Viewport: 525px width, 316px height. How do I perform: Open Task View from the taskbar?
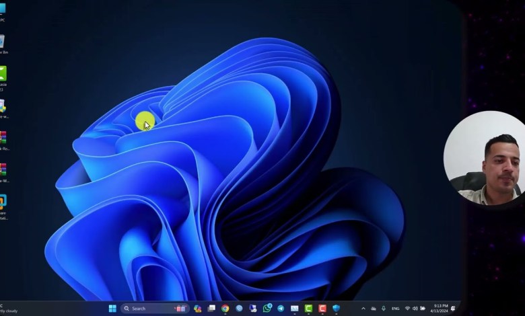click(211, 309)
